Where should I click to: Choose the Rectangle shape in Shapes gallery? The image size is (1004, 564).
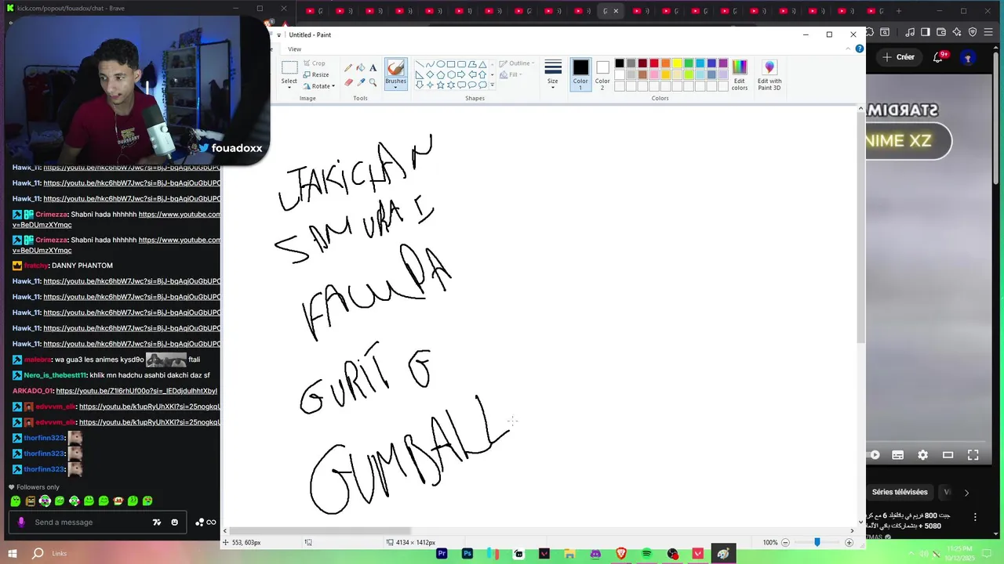tap(451, 64)
